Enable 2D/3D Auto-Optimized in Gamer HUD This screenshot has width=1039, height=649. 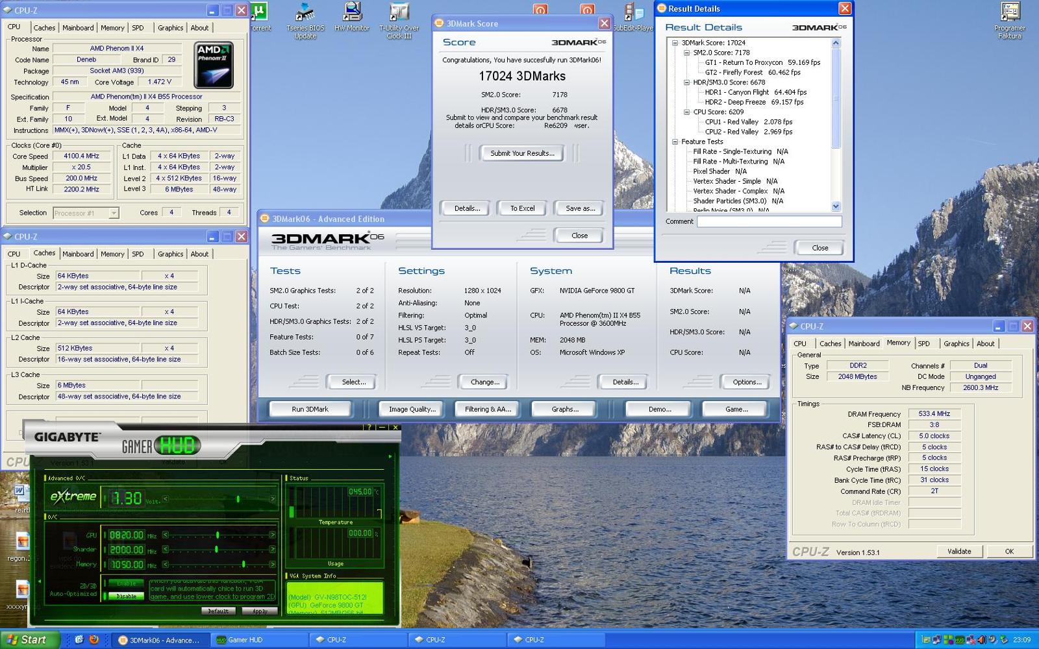coord(127,583)
